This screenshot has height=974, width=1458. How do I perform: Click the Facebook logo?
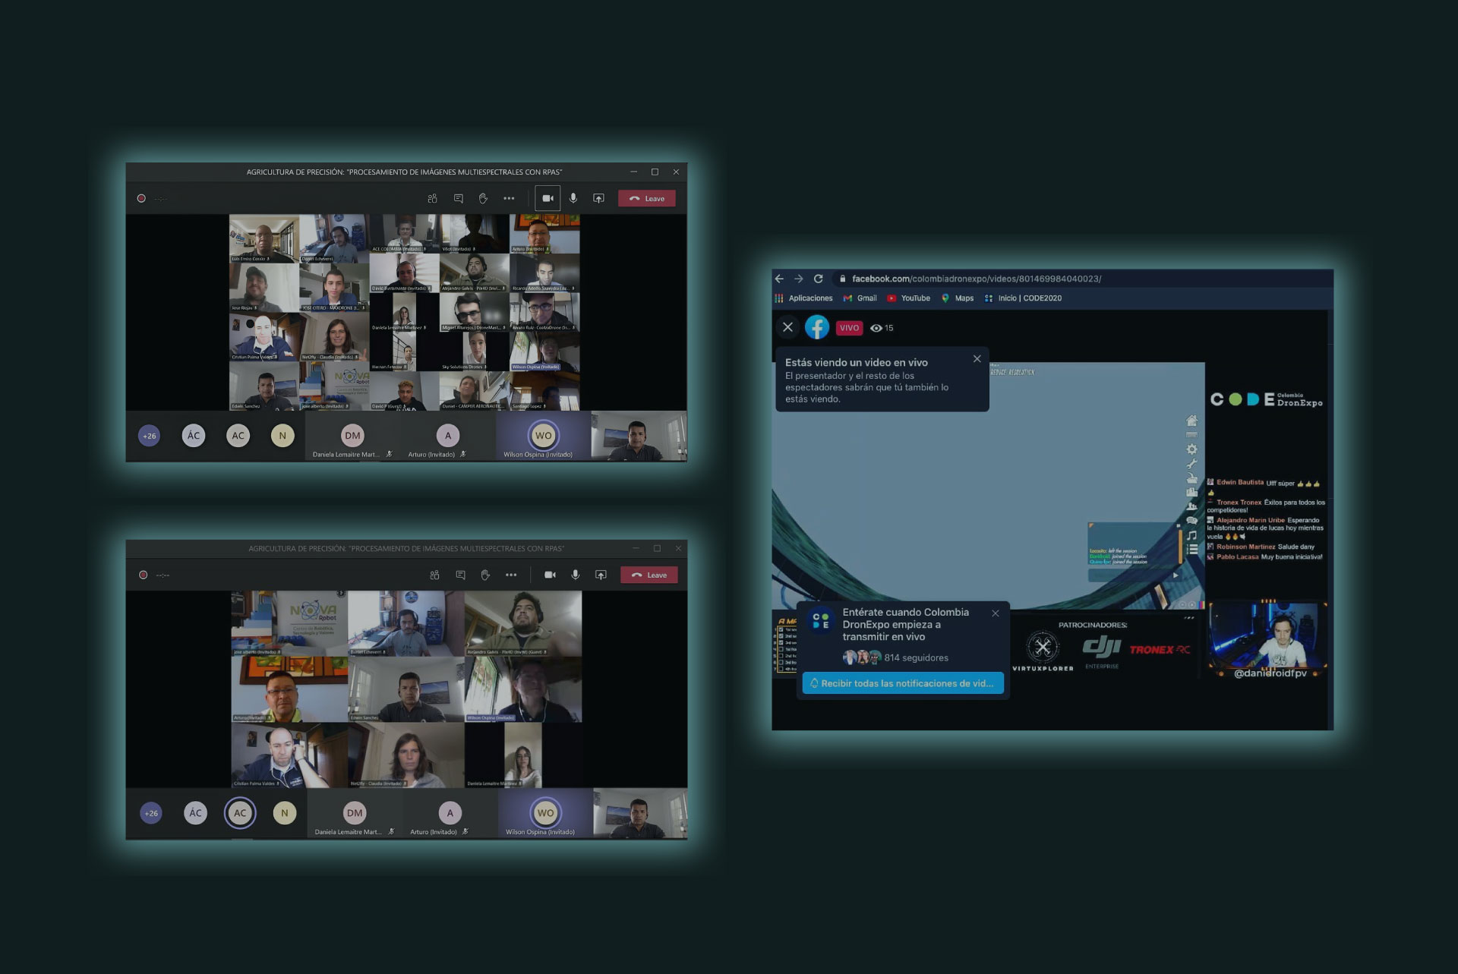click(817, 327)
